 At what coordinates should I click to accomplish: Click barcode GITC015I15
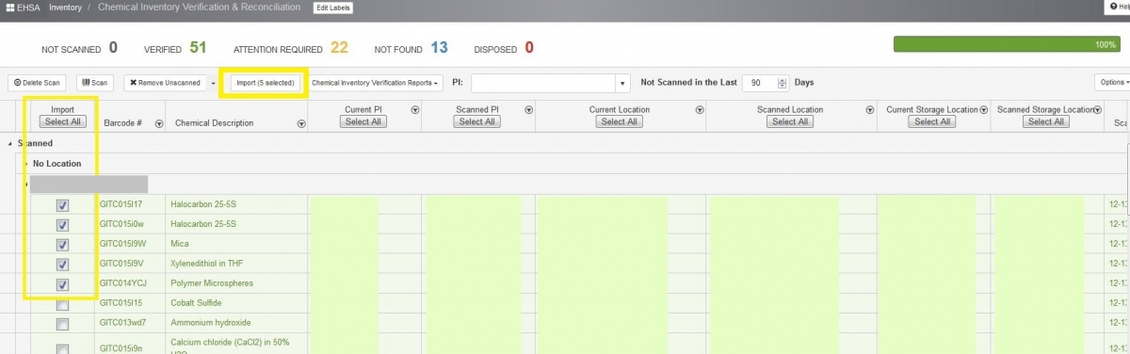(x=121, y=303)
